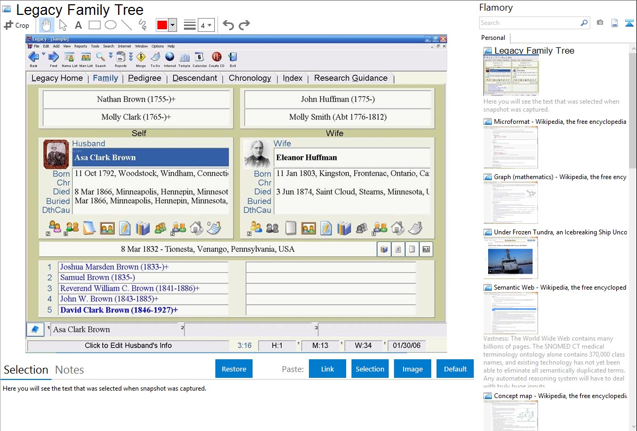The image size is (637, 431).
Task: Open the Options menu in Legacy
Action: coord(157,46)
